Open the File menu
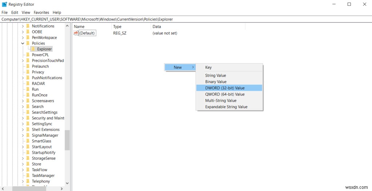 coord(4,12)
